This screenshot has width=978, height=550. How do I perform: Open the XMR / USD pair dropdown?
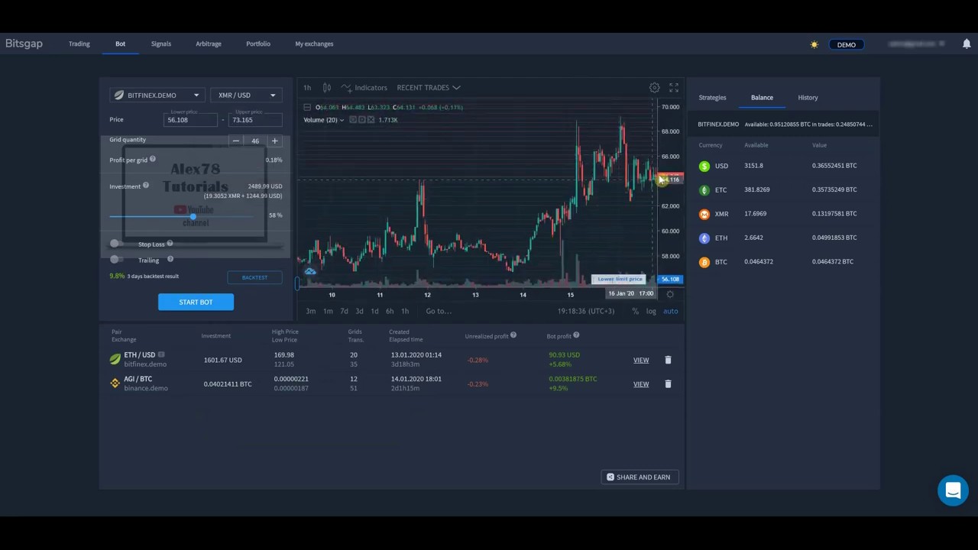246,95
